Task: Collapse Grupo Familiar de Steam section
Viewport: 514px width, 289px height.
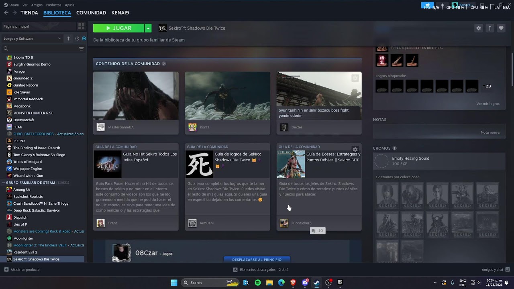Action: (4, 183)
